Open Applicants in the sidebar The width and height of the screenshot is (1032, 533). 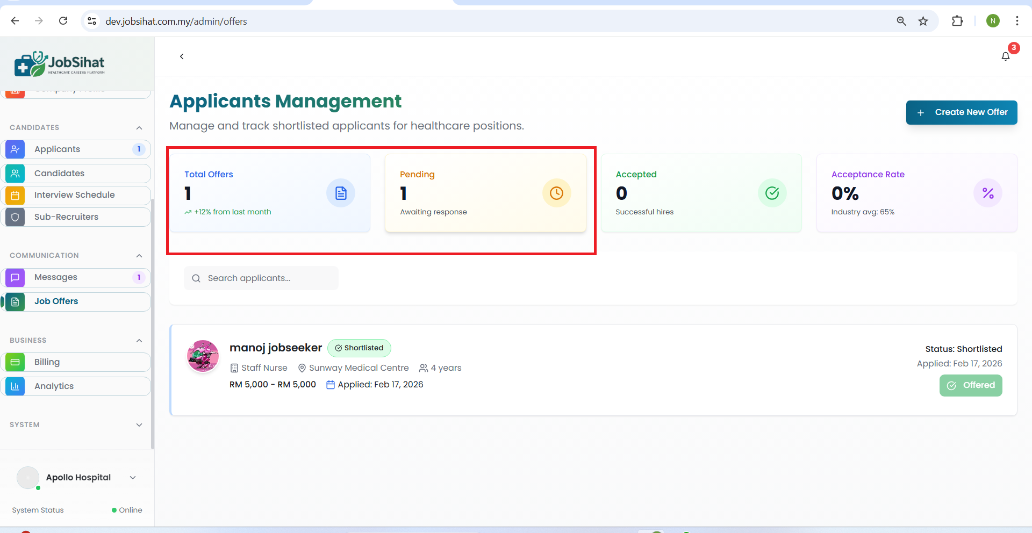(58, 149)
